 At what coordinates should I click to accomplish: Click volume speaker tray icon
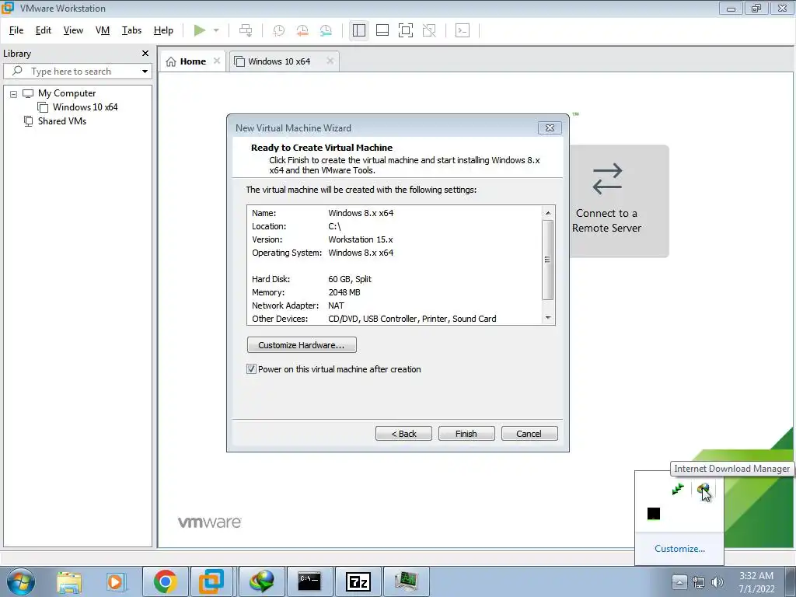click(717, 582)
